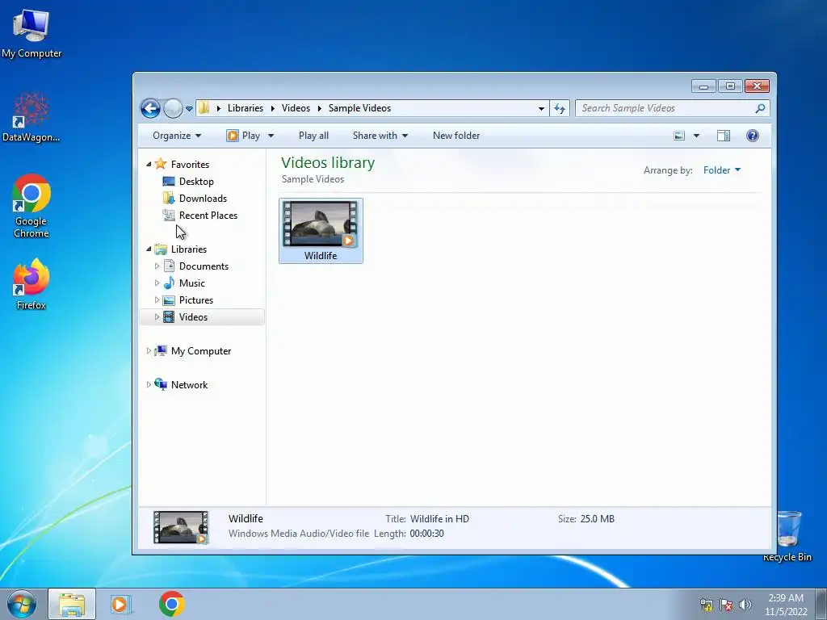Screen dimensions: 827x620
Task: Expand the Music library arrow
Action: (x=157, y=283)
